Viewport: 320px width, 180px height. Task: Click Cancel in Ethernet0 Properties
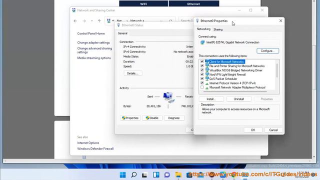[x=273, y=130]
